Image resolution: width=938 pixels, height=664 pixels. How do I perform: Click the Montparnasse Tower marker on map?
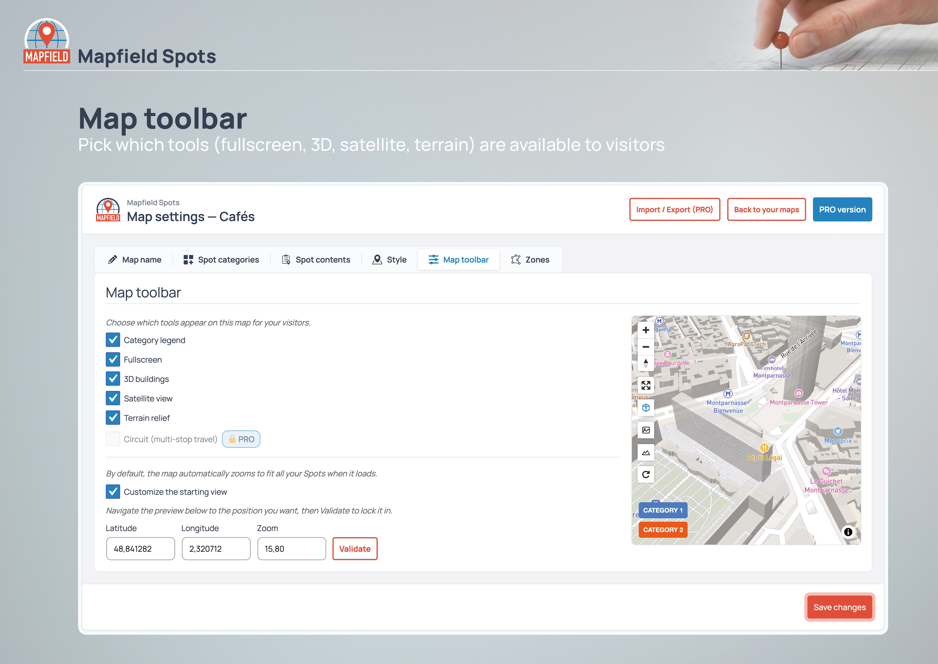798,393
